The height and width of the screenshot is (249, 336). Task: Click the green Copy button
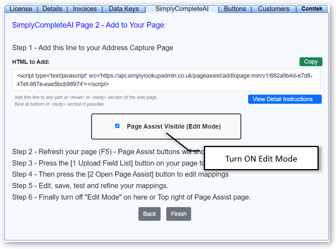(311, 62)
